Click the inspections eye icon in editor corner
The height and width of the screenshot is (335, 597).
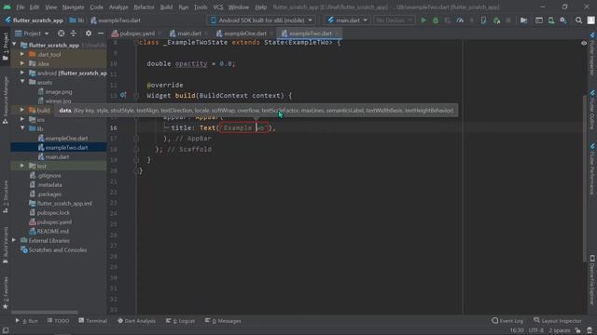584,43
